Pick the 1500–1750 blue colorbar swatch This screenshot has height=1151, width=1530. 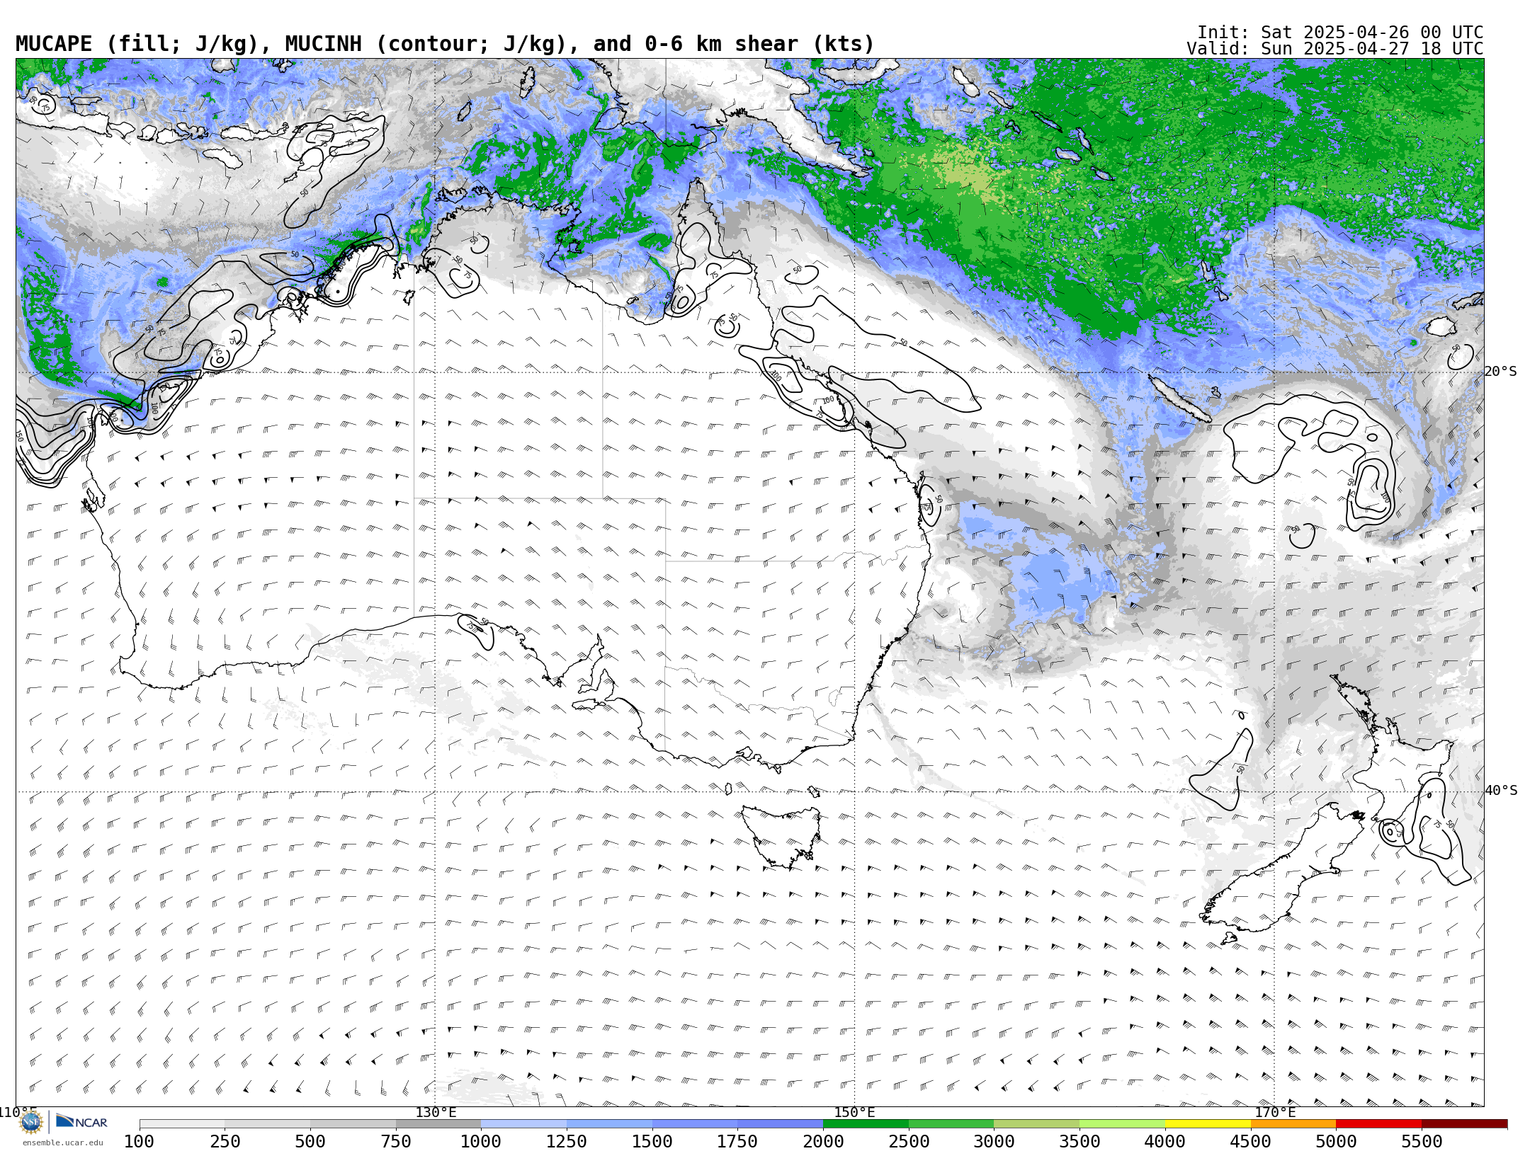(695, 1124)
